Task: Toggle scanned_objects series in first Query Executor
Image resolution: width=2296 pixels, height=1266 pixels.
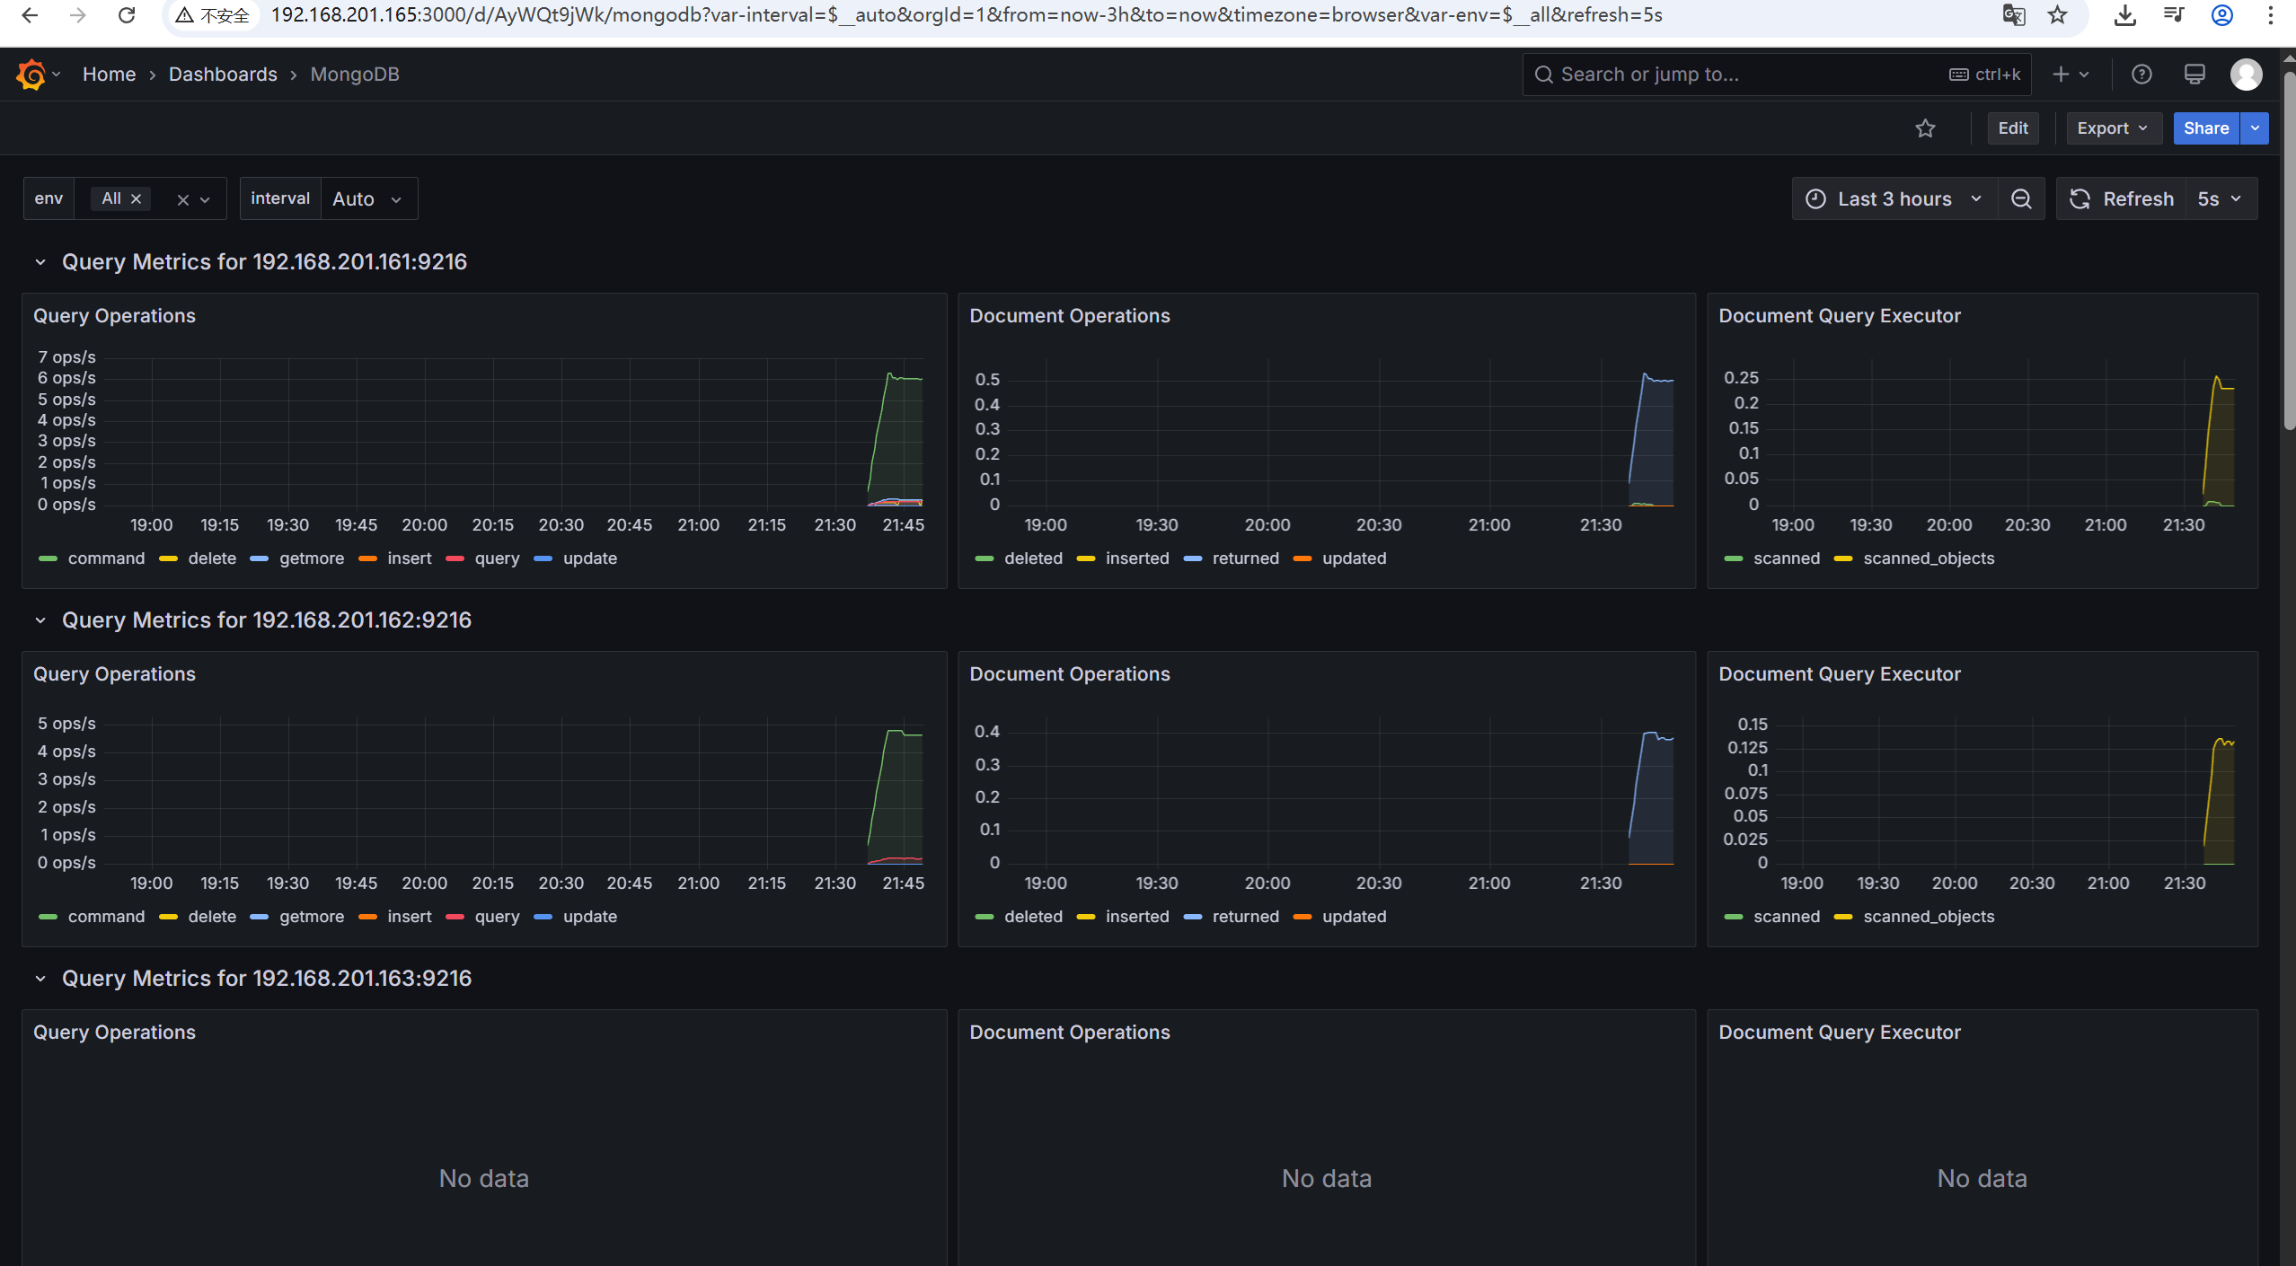Action: point(1928,558)
